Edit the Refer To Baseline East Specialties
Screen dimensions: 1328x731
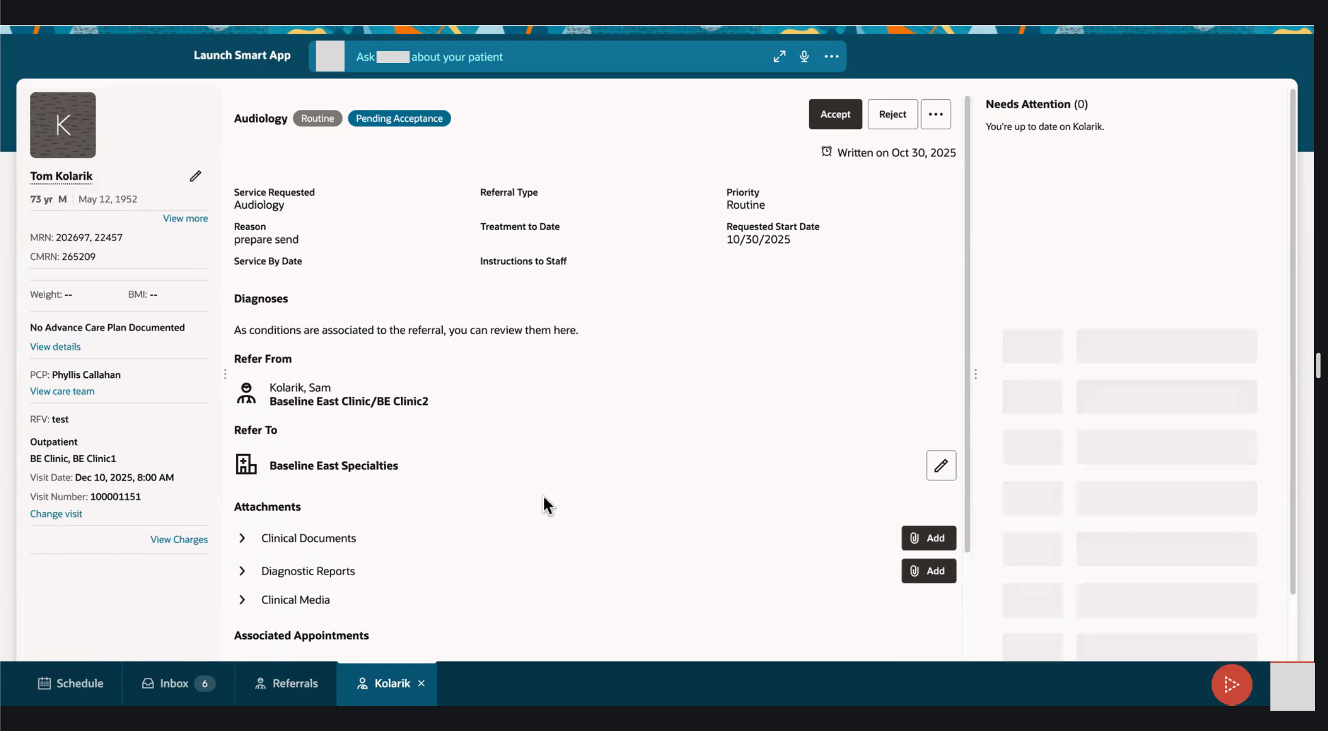click(941, 465)
